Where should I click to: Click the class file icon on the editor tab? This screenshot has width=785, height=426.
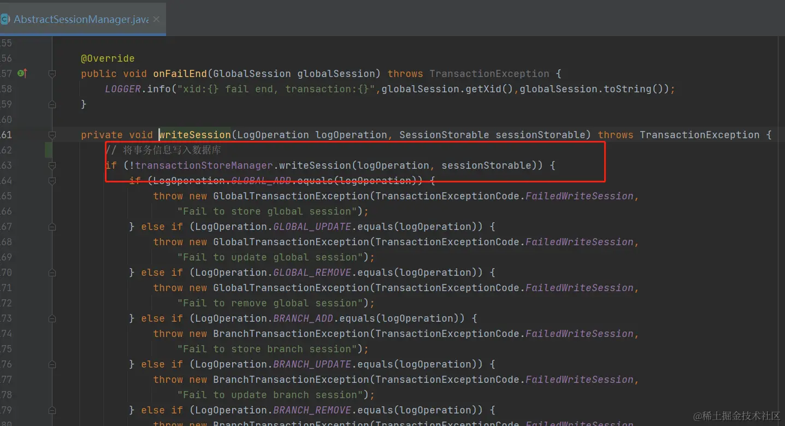(4, 19)
